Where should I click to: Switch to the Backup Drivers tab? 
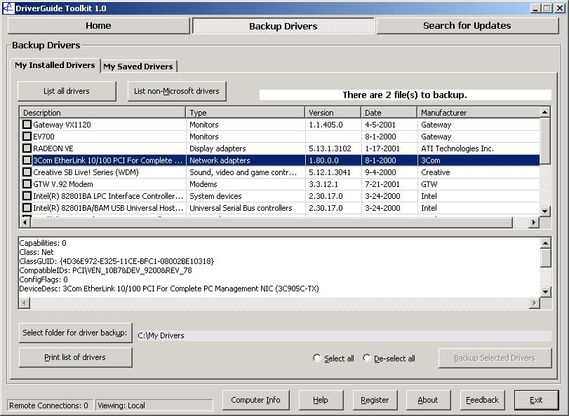point(283,26)
